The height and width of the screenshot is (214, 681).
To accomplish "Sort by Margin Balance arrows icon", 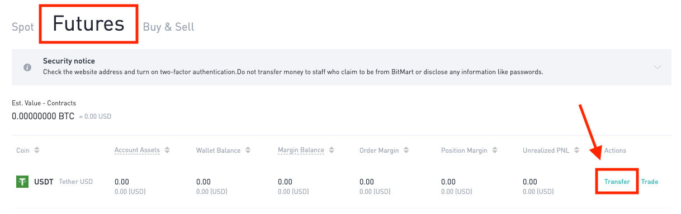I will pos(332,150).
